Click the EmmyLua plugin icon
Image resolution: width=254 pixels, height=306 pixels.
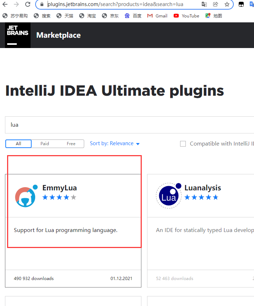pyautogui.click(x=26, y=196)
